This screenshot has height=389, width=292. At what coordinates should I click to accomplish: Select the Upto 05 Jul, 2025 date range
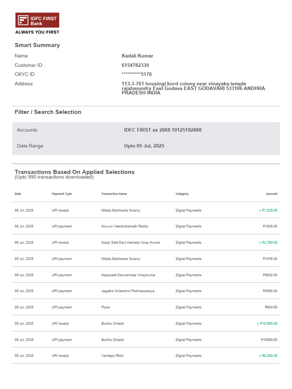144,146
